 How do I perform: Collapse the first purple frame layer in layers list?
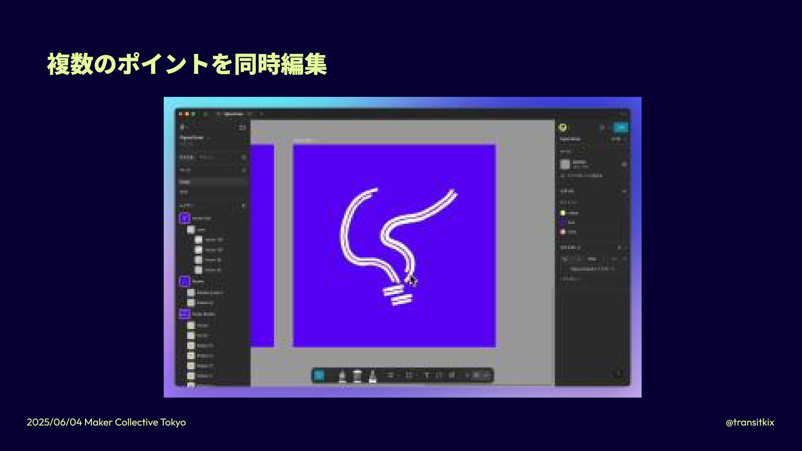[x=185, y=218]
